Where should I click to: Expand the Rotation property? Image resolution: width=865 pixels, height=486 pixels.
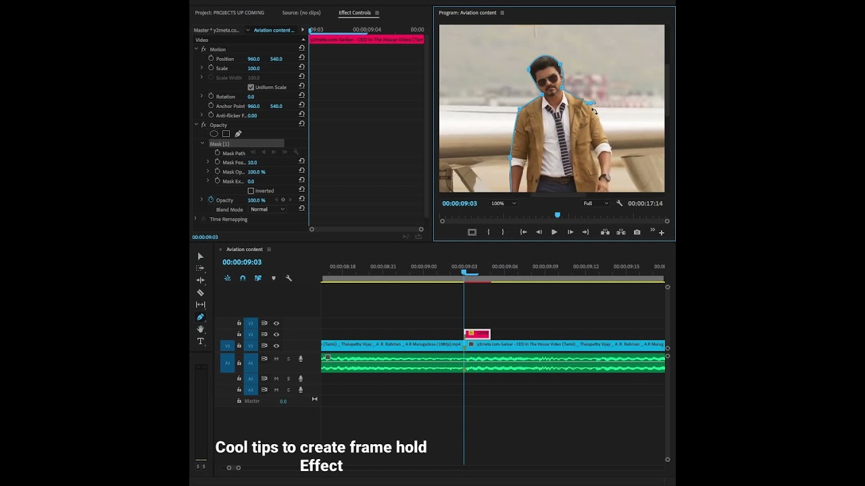click(201, 97)
